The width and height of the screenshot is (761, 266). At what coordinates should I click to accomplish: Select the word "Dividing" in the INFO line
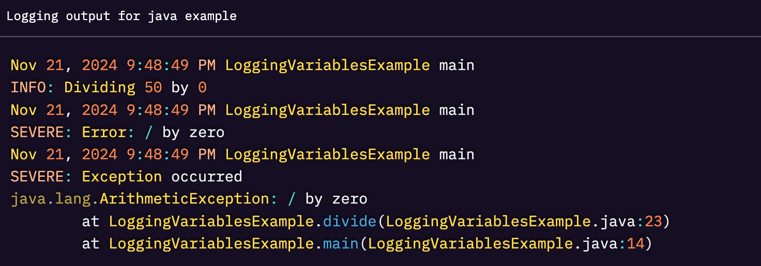coord(99,88)
